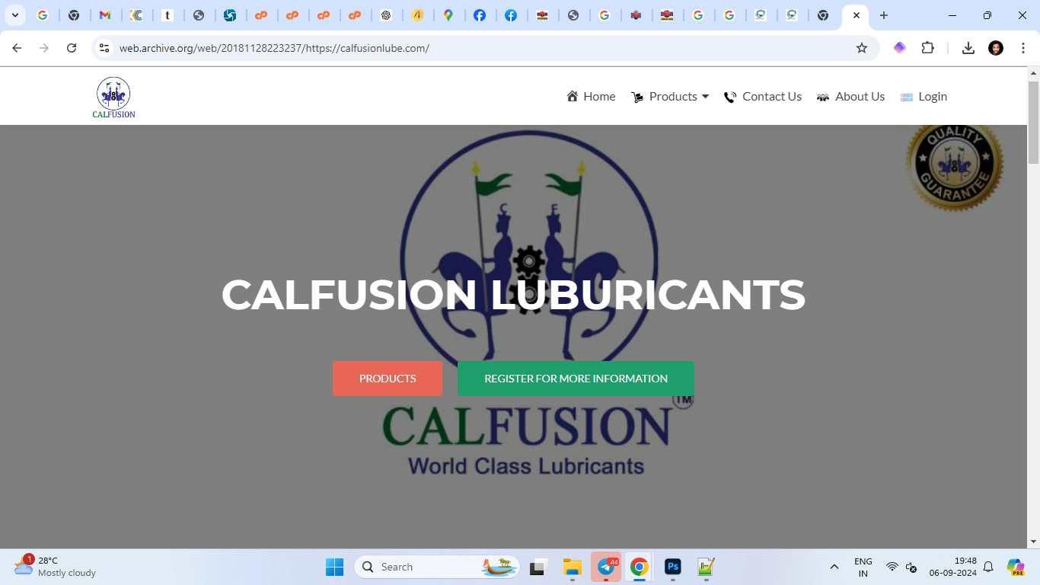Open Chrome three-dot menu
Viewport: 1040px width, 585px height.
point(1023,48)
